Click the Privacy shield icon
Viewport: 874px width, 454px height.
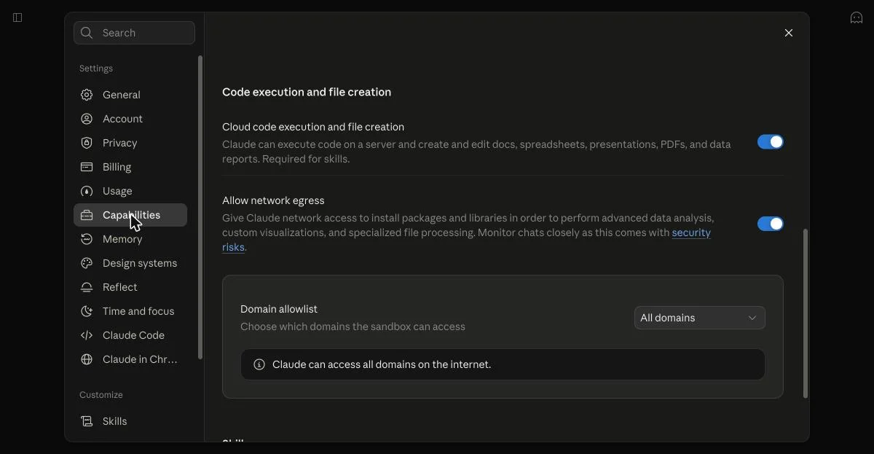(87, 143)
